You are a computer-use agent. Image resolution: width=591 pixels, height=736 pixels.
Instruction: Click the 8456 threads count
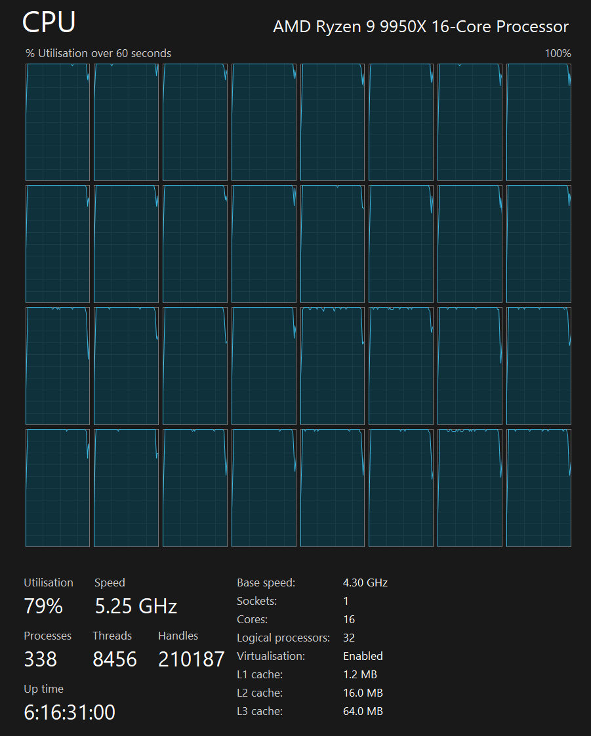(x=115, y=659)
